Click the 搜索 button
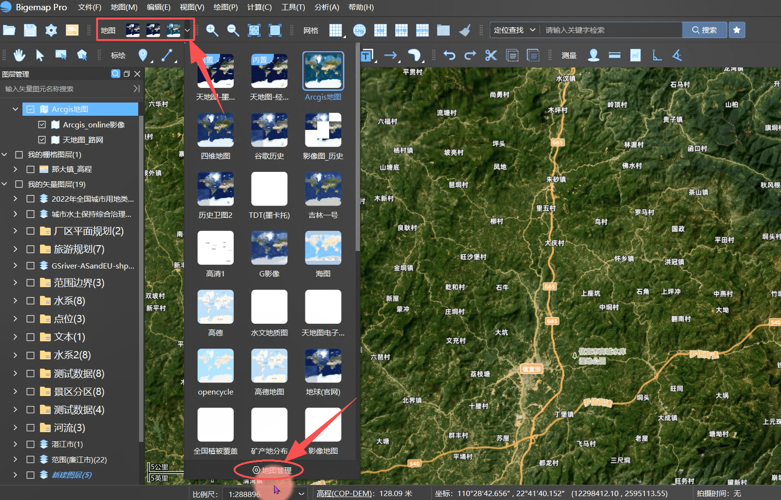 (x=704, y=30)
